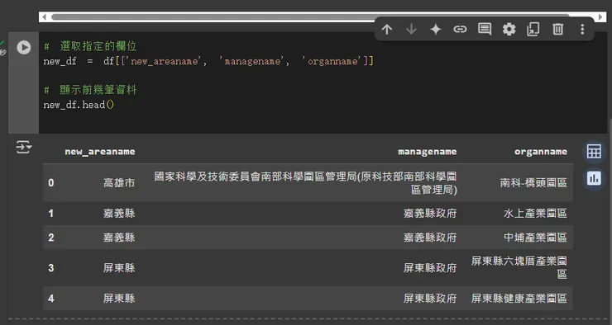Viewport: 612px width, 325px height.
Task: Click comment line 顯示前幾筆資料
Action: [x=90, y=90]
